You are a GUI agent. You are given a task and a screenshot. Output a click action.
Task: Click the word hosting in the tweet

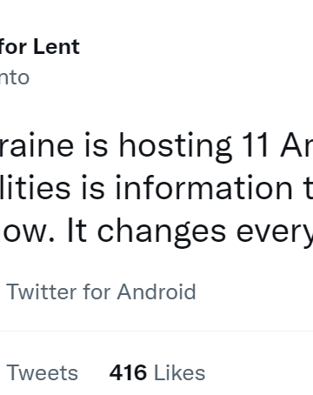(176, 146)
